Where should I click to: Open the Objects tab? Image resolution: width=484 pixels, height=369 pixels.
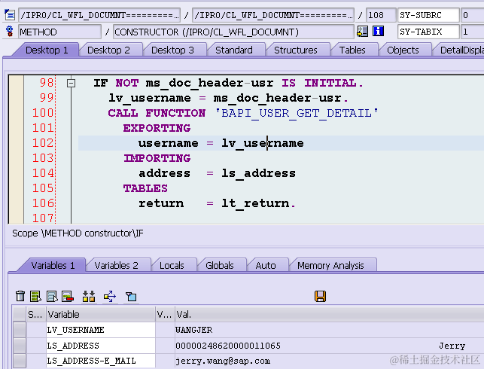(403, 50)
